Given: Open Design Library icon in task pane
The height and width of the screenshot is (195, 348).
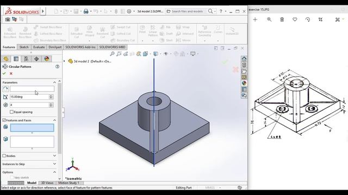Looking at the screenshot, I should (x=244, y=65).
